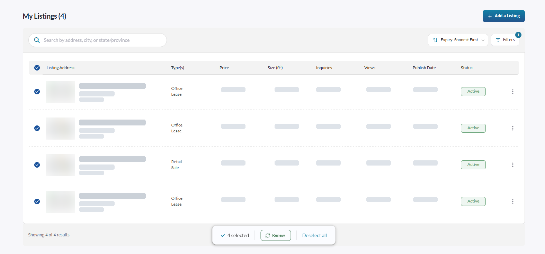Click the Size (ft²) column header
Screen dimensions: 545x254
point(275,68)
